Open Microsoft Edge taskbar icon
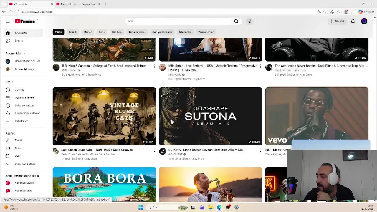The height and width of the screenshot is (212, 377). 219,208
